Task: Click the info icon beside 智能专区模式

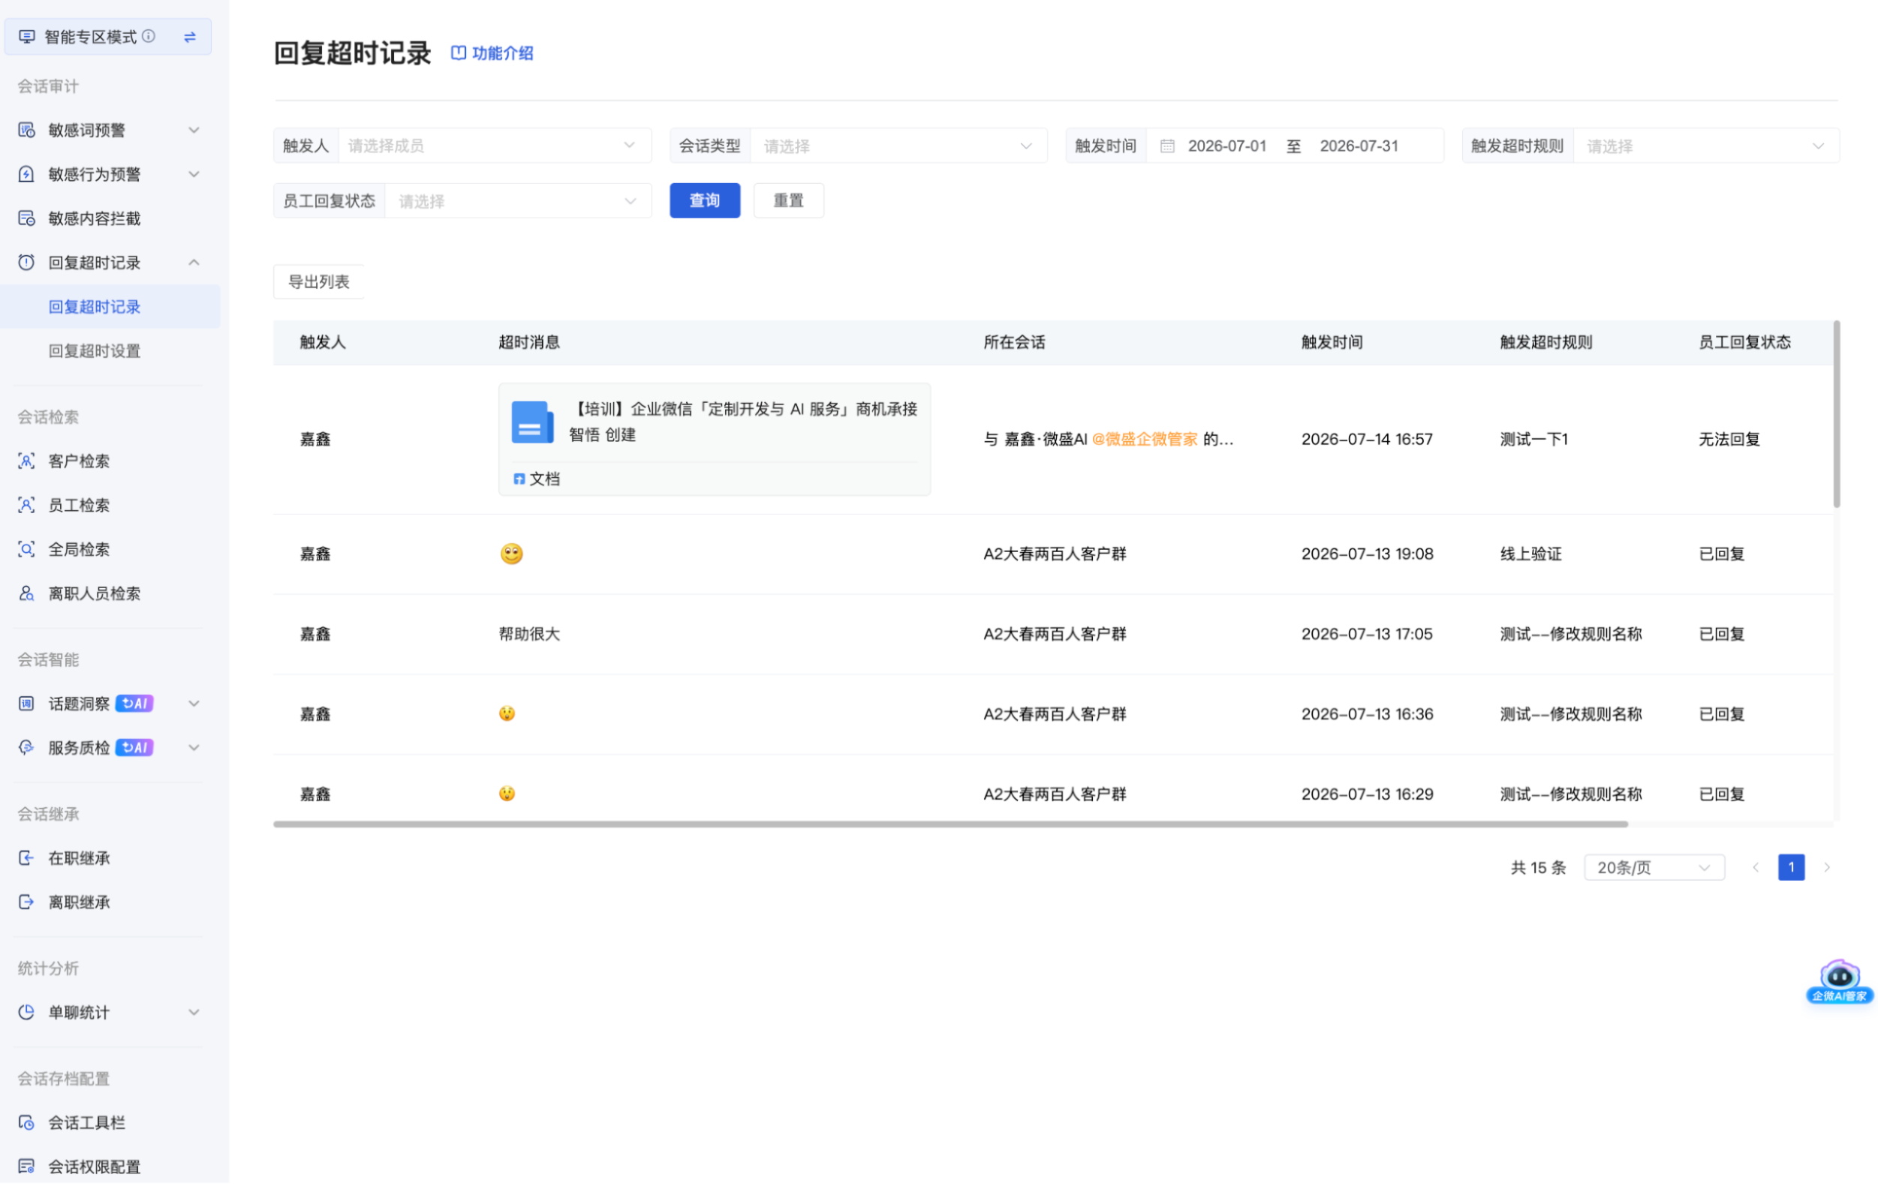Action: point(148,36)
